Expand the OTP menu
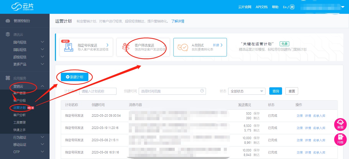 click(42, 152)
